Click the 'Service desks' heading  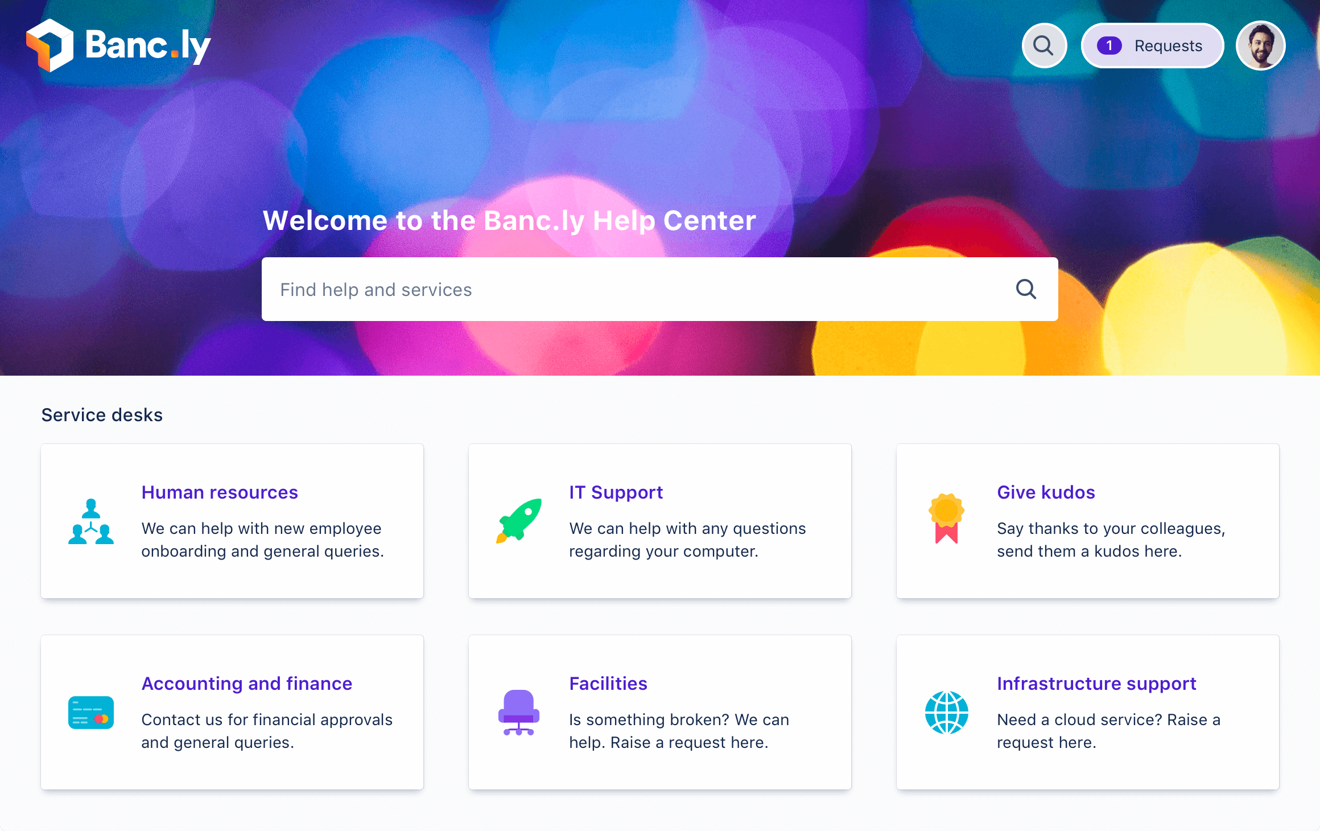(x=102, y=415)
